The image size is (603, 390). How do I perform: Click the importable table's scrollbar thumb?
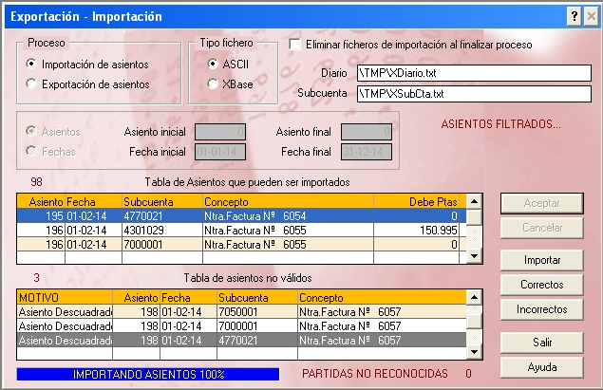tap(474, 217)
